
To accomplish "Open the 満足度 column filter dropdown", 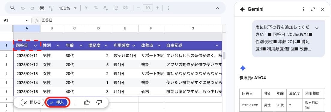I will [x=106, y=45].
